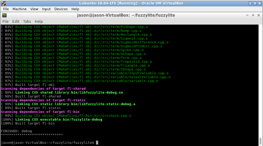
Task: Click the terminal vertical scrollbar thumb
Action: click(260, 141)
